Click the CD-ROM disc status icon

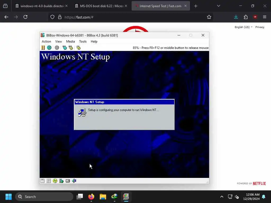(55, 181)
